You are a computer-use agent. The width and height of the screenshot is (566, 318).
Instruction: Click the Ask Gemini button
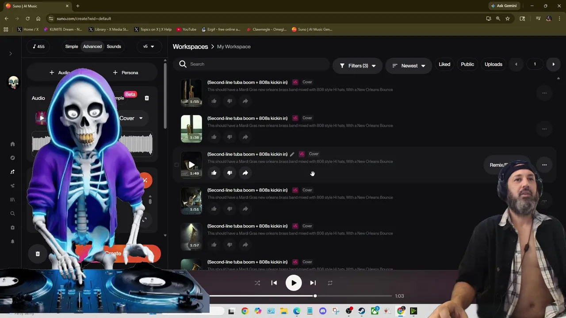(x=503, y=6)
